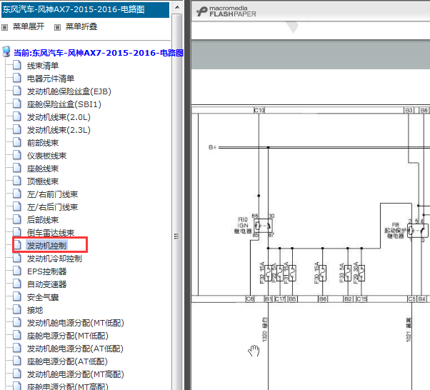
Task: Click the title bar text 东风汽车-风神AX7-2015-2016-电路图
Action: coord(74,9)
